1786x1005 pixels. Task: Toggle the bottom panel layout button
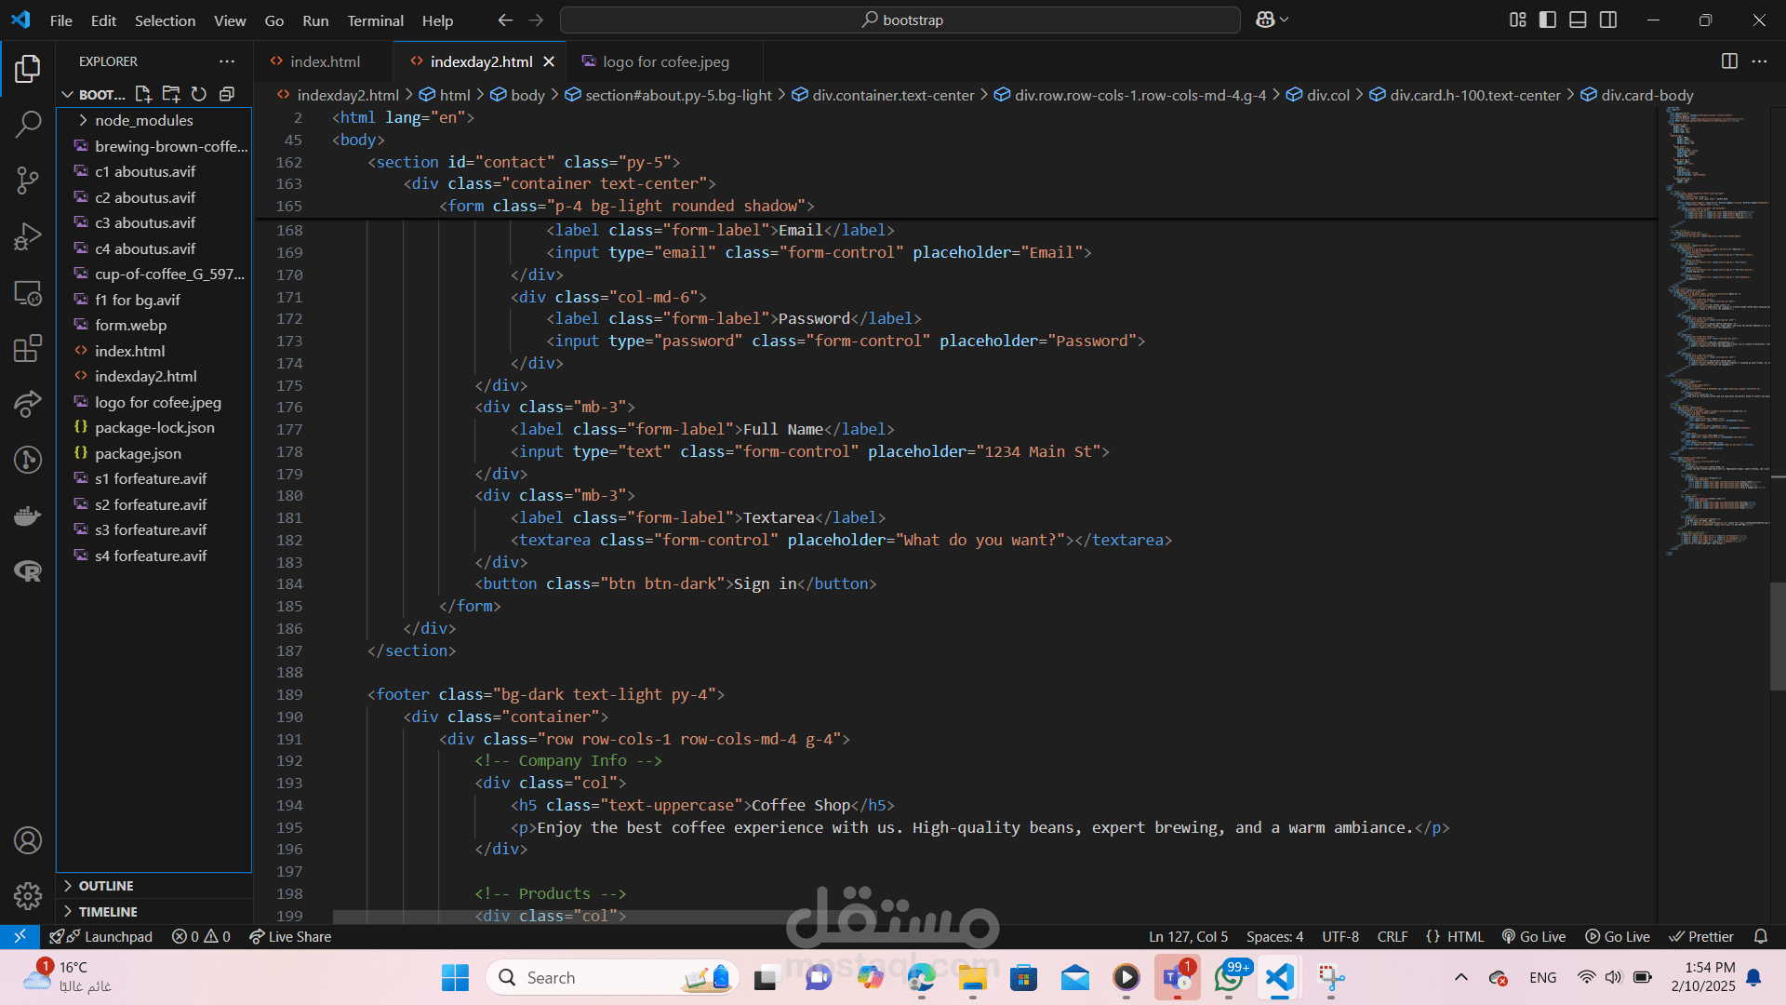1578,20
